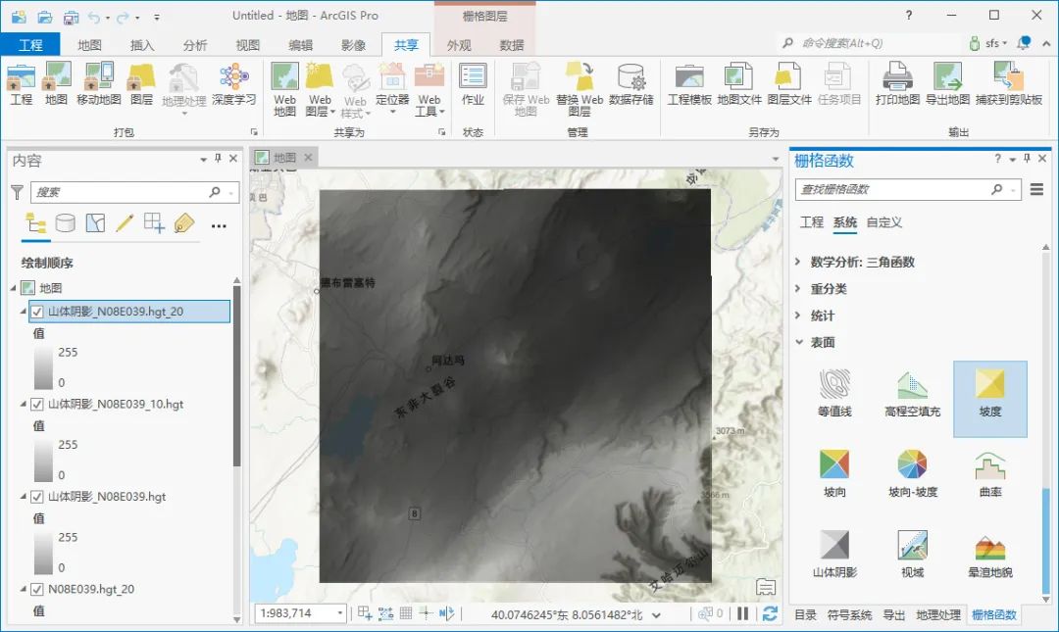This screenshot has width=1059, height=632.
Task: Open the 数据 ribbon tab
Action: [511, 45]
